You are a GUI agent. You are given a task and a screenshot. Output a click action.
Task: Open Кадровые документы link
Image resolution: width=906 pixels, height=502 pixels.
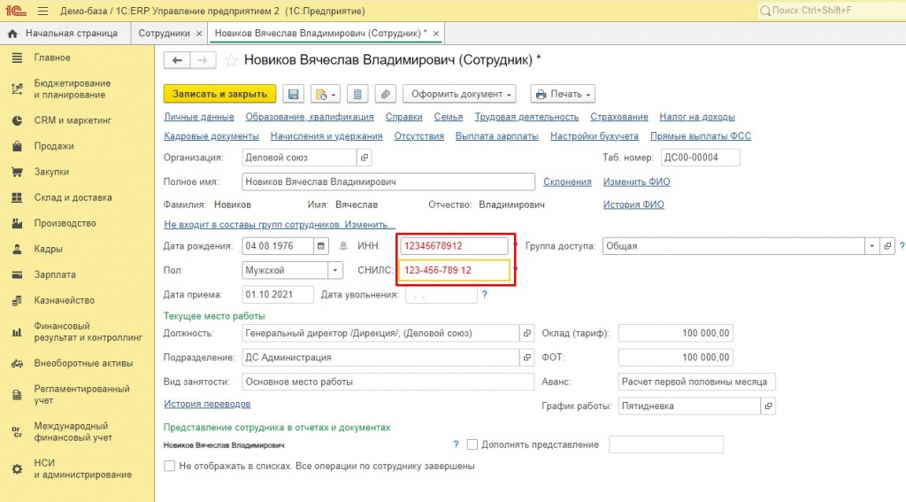[211, 136]
